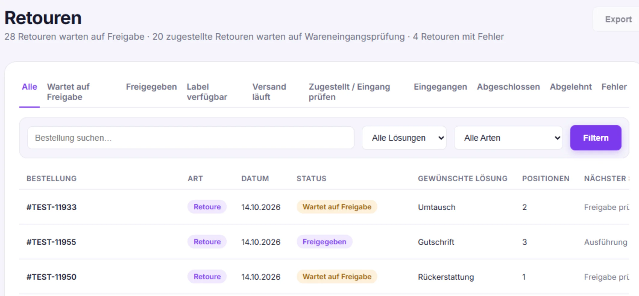Click date 14.10.2026 in #TEST-11933 row
The image size is (639, 296).
pyautogui.click(x=261, y=207)
